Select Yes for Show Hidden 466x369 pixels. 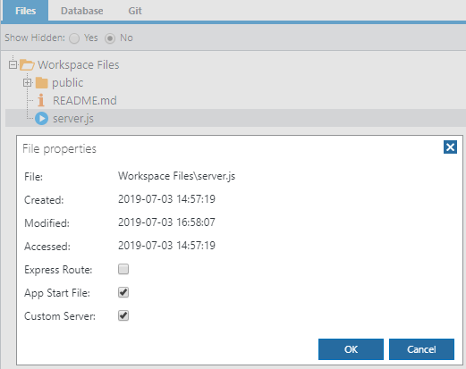74,38
